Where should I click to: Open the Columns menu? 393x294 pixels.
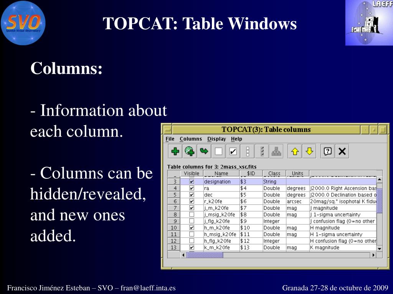[x=191, y=139]
